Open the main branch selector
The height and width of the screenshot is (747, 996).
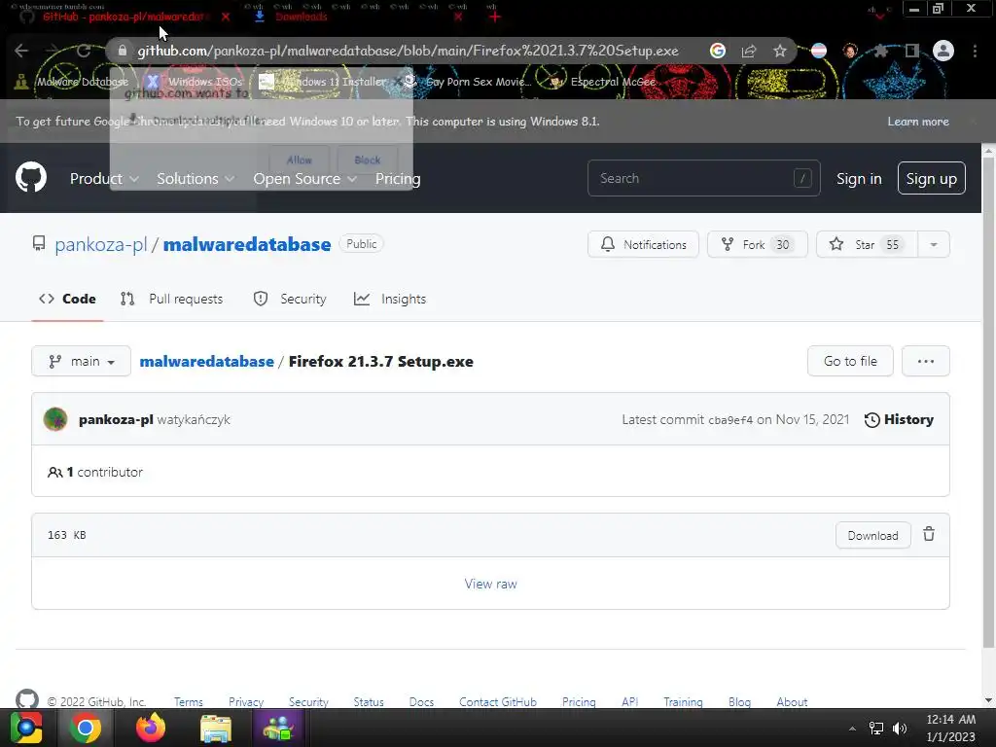[82, 361]
